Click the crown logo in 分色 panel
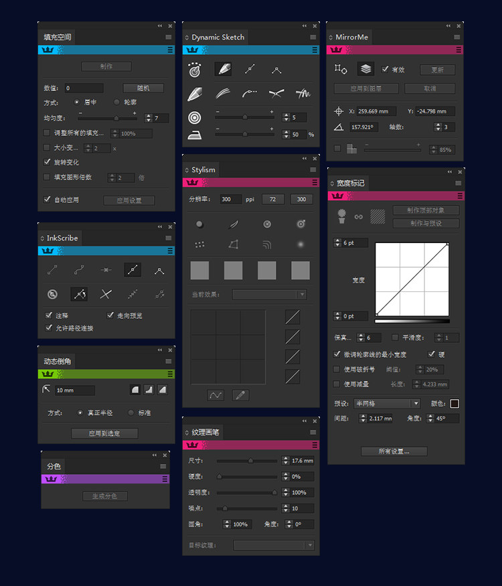 point(51,479)
